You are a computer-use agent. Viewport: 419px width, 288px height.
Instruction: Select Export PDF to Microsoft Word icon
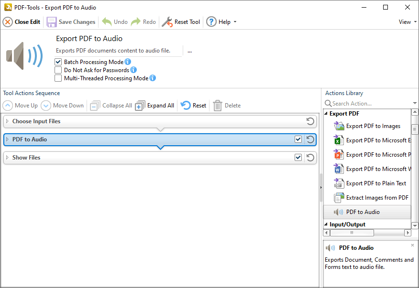click(339, 169)
